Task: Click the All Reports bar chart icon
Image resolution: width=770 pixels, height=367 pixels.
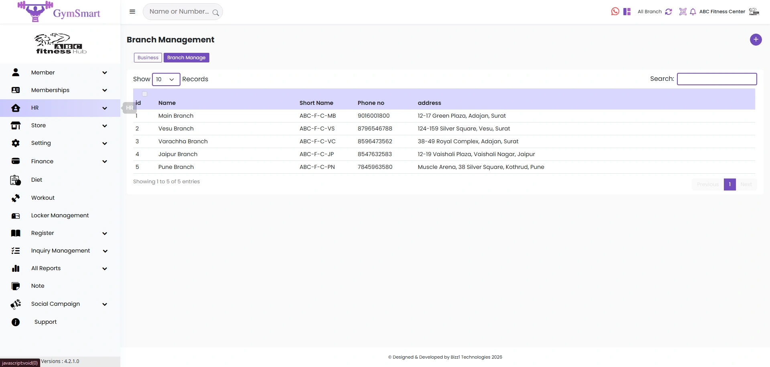Action: 16,269
